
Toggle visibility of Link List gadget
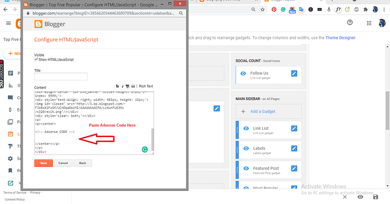pos(246,128)
